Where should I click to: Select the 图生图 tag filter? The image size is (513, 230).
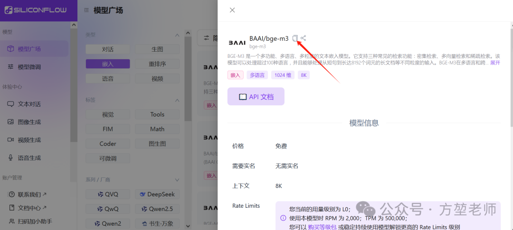pyautogui.click(x=157, y=144)
